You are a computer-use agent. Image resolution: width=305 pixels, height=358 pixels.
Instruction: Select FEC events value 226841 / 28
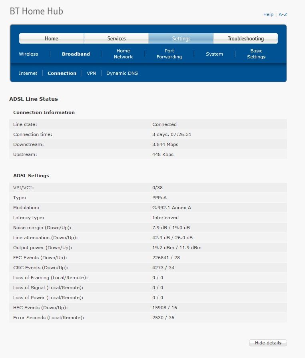tap(166, 258)
